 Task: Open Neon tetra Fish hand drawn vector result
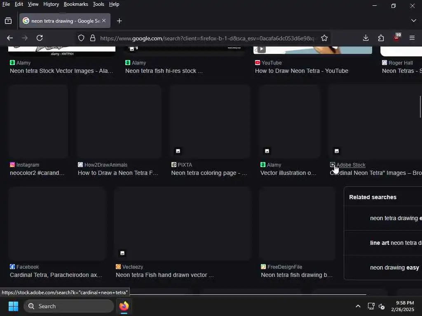pos(165,275)
